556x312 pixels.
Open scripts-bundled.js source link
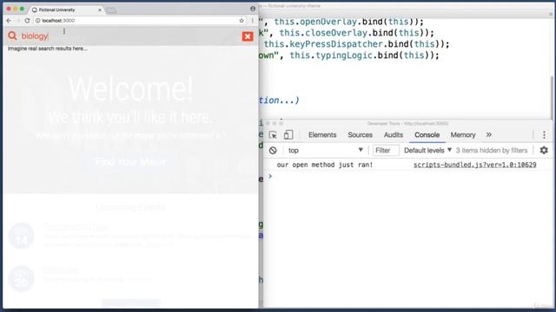pyautogui.click(x=475, y=165)
